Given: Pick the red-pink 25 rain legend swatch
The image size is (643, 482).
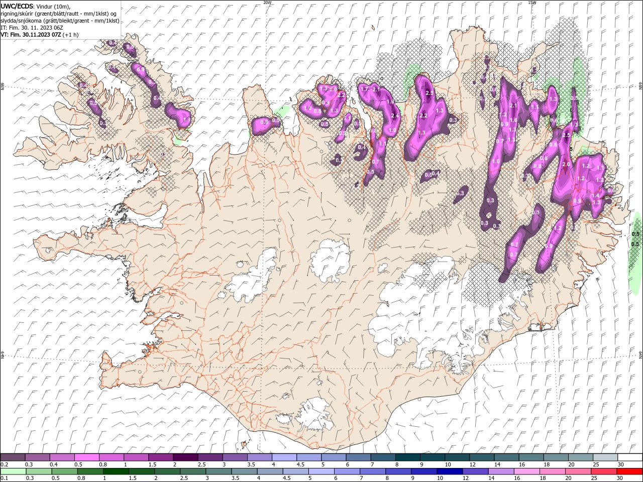Looking at the screenshot, I should [x=603, y=471].
